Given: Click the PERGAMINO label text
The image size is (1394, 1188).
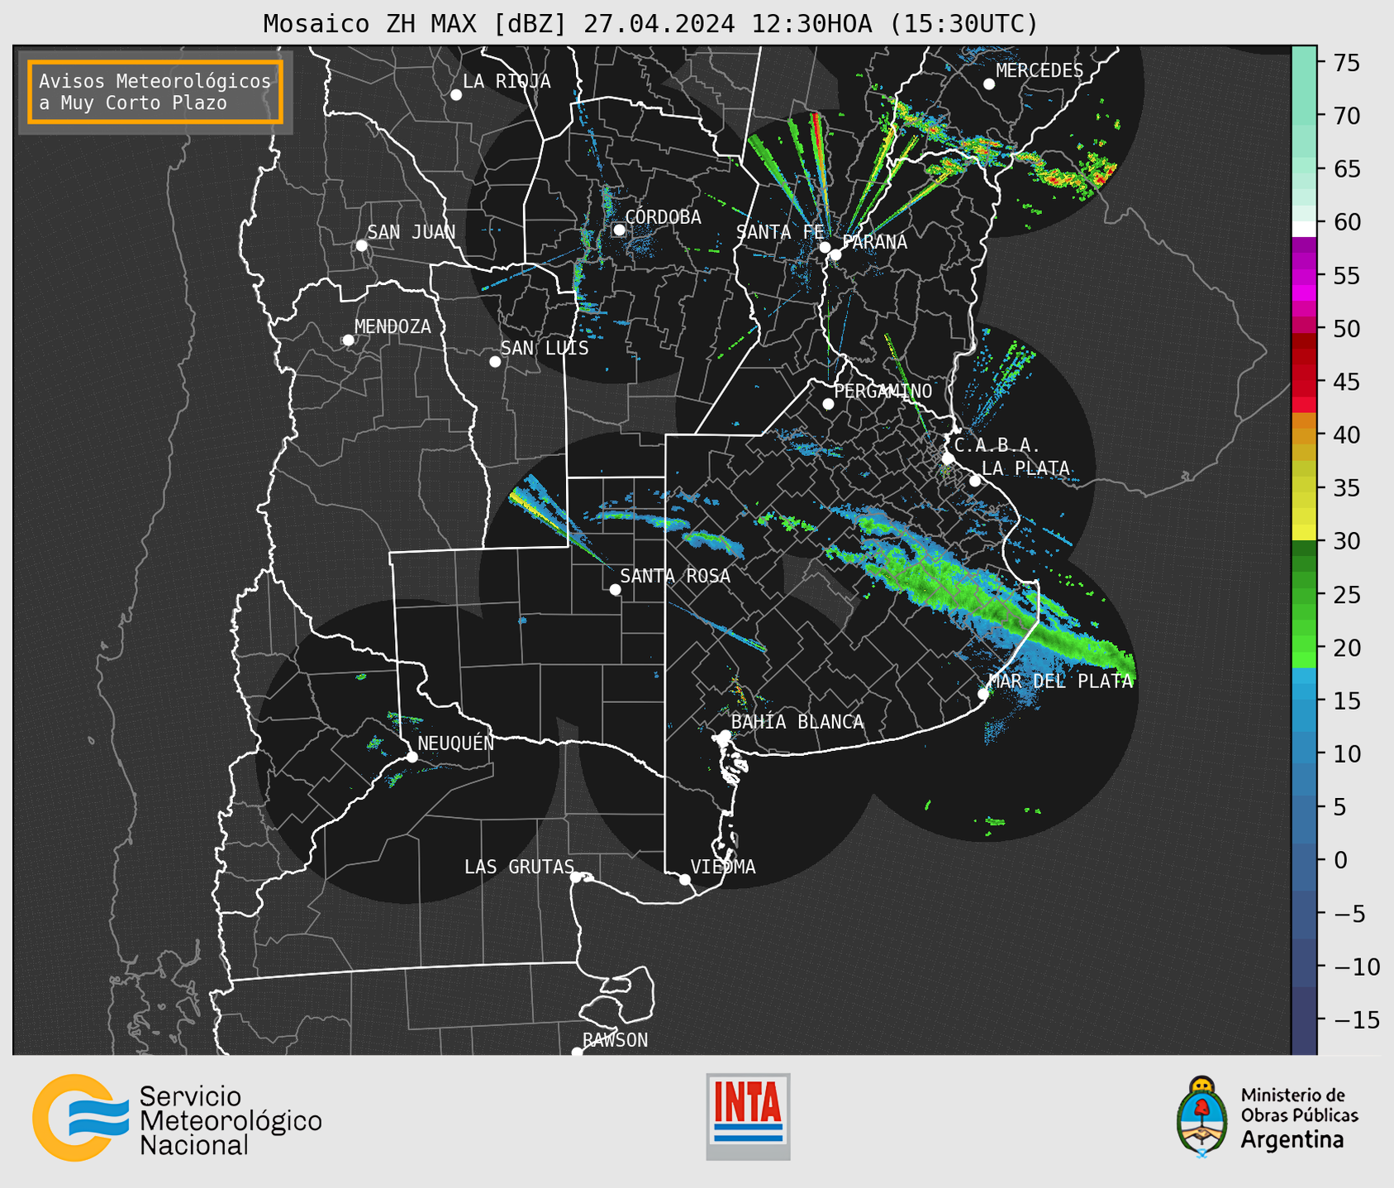Looking at the screenshot, I should pyautogui.click(x=883, y=392).
